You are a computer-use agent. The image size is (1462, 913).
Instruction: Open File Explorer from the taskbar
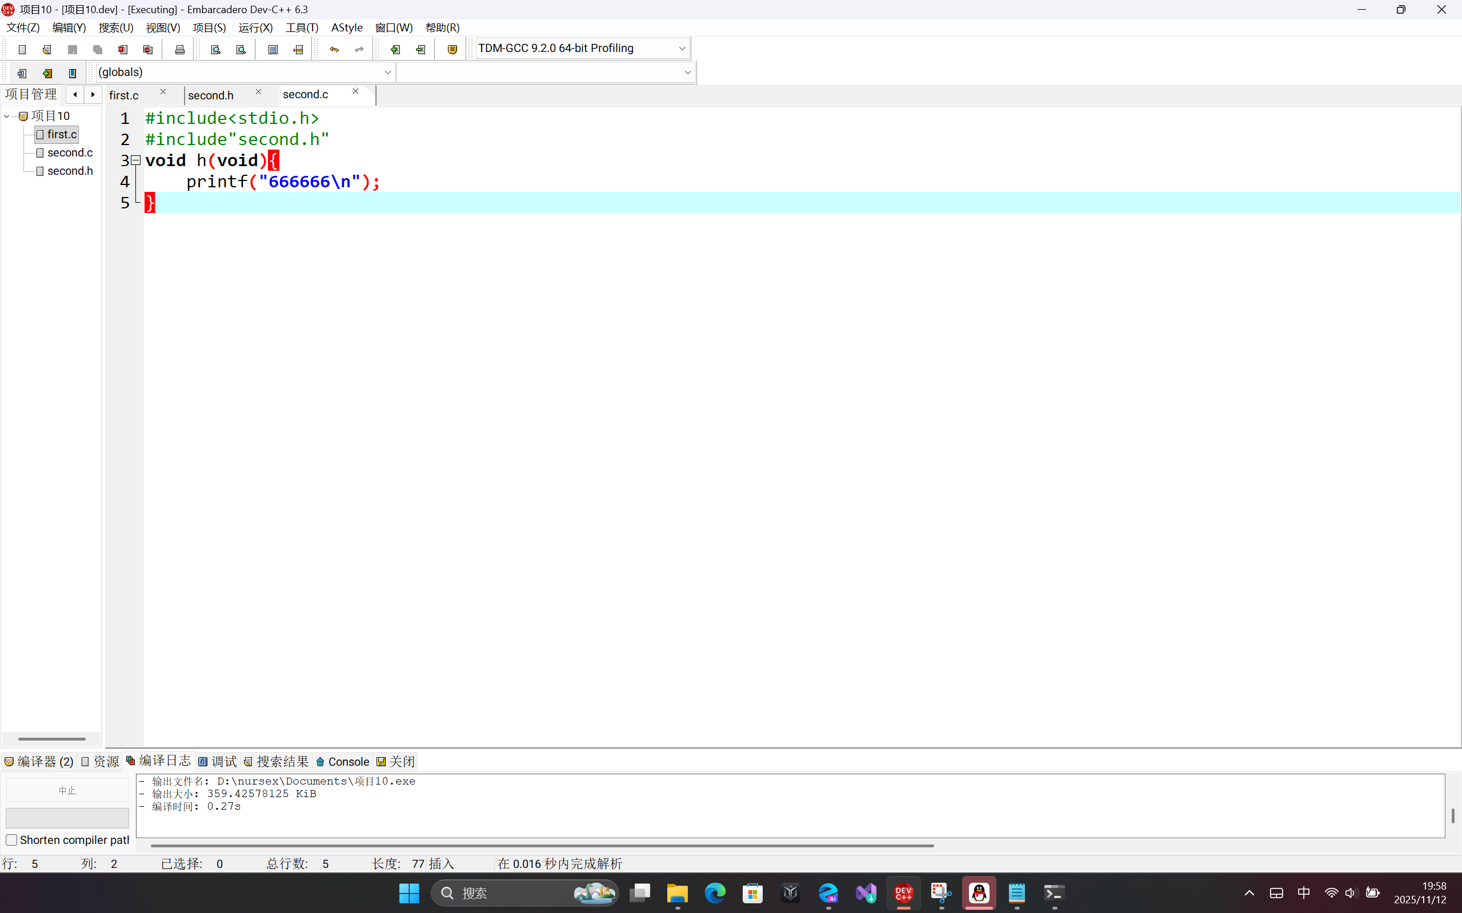(677, 893)
